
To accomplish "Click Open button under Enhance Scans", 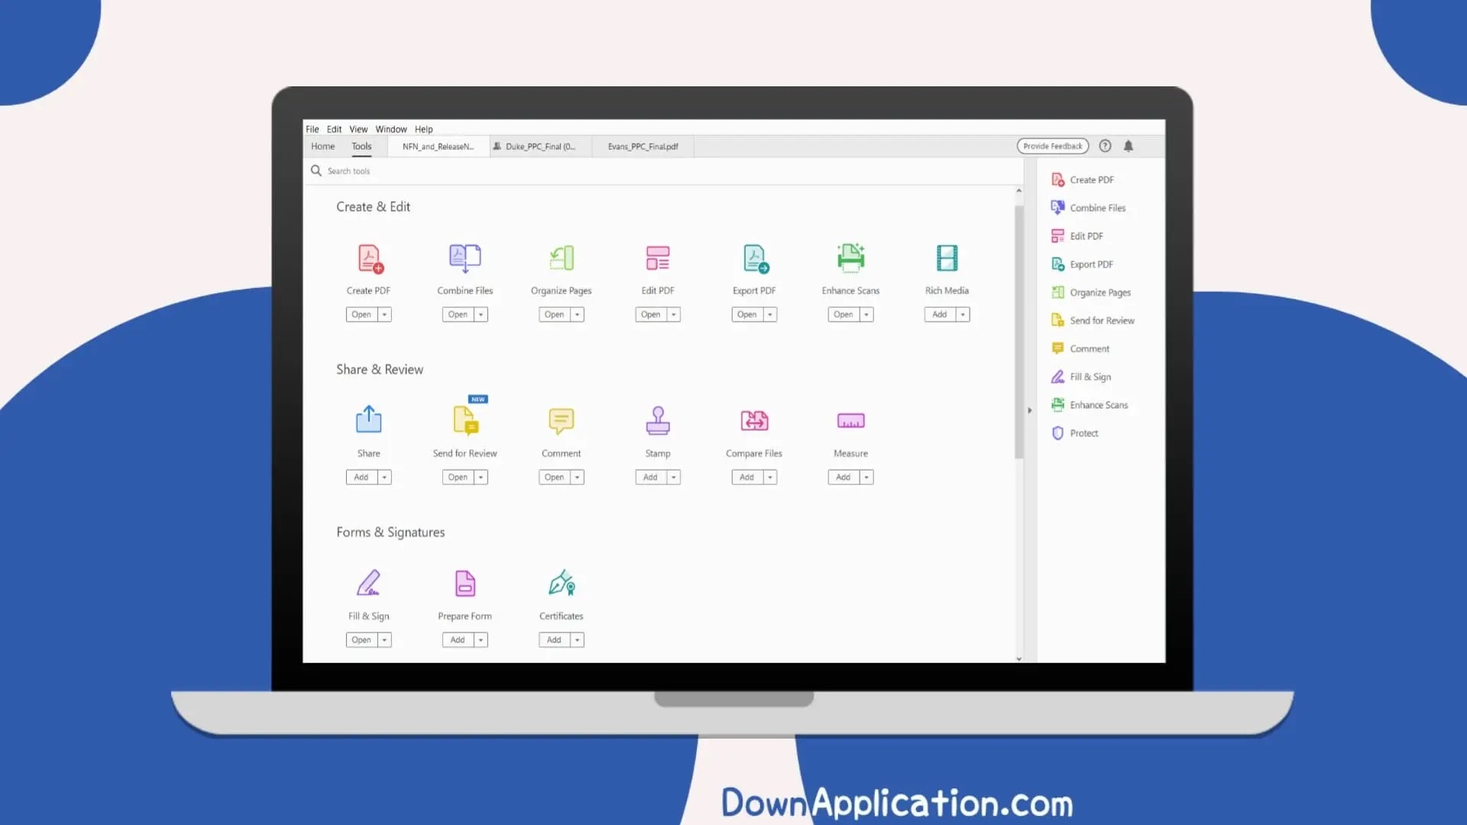I will [843, 315].
